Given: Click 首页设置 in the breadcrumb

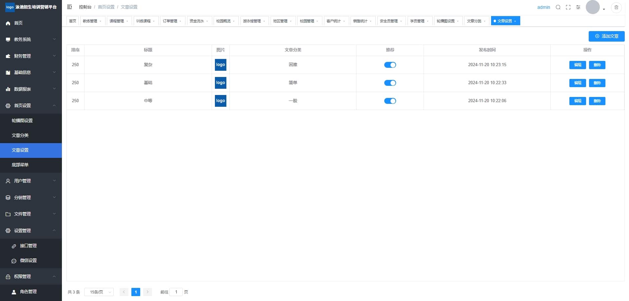Looking at the screenshot, I should (x=106, y=7).
